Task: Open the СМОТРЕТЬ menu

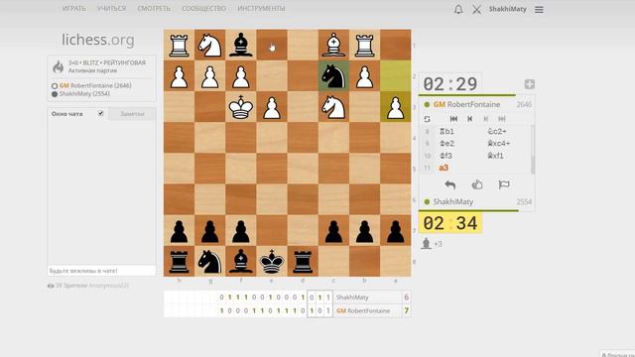Action: tap(154, 8)
